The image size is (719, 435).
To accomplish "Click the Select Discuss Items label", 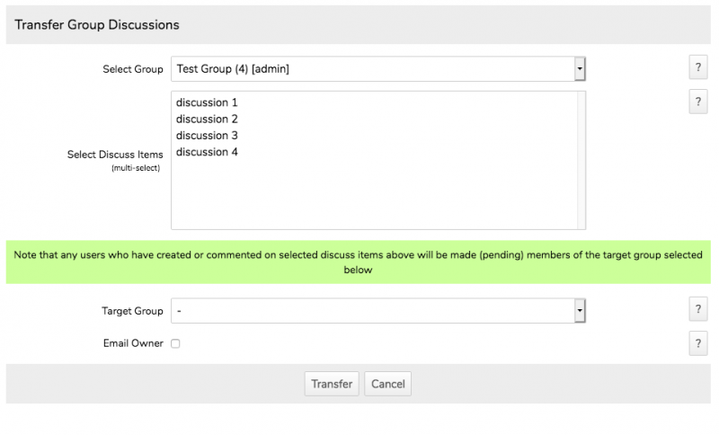I will [115, 155].
